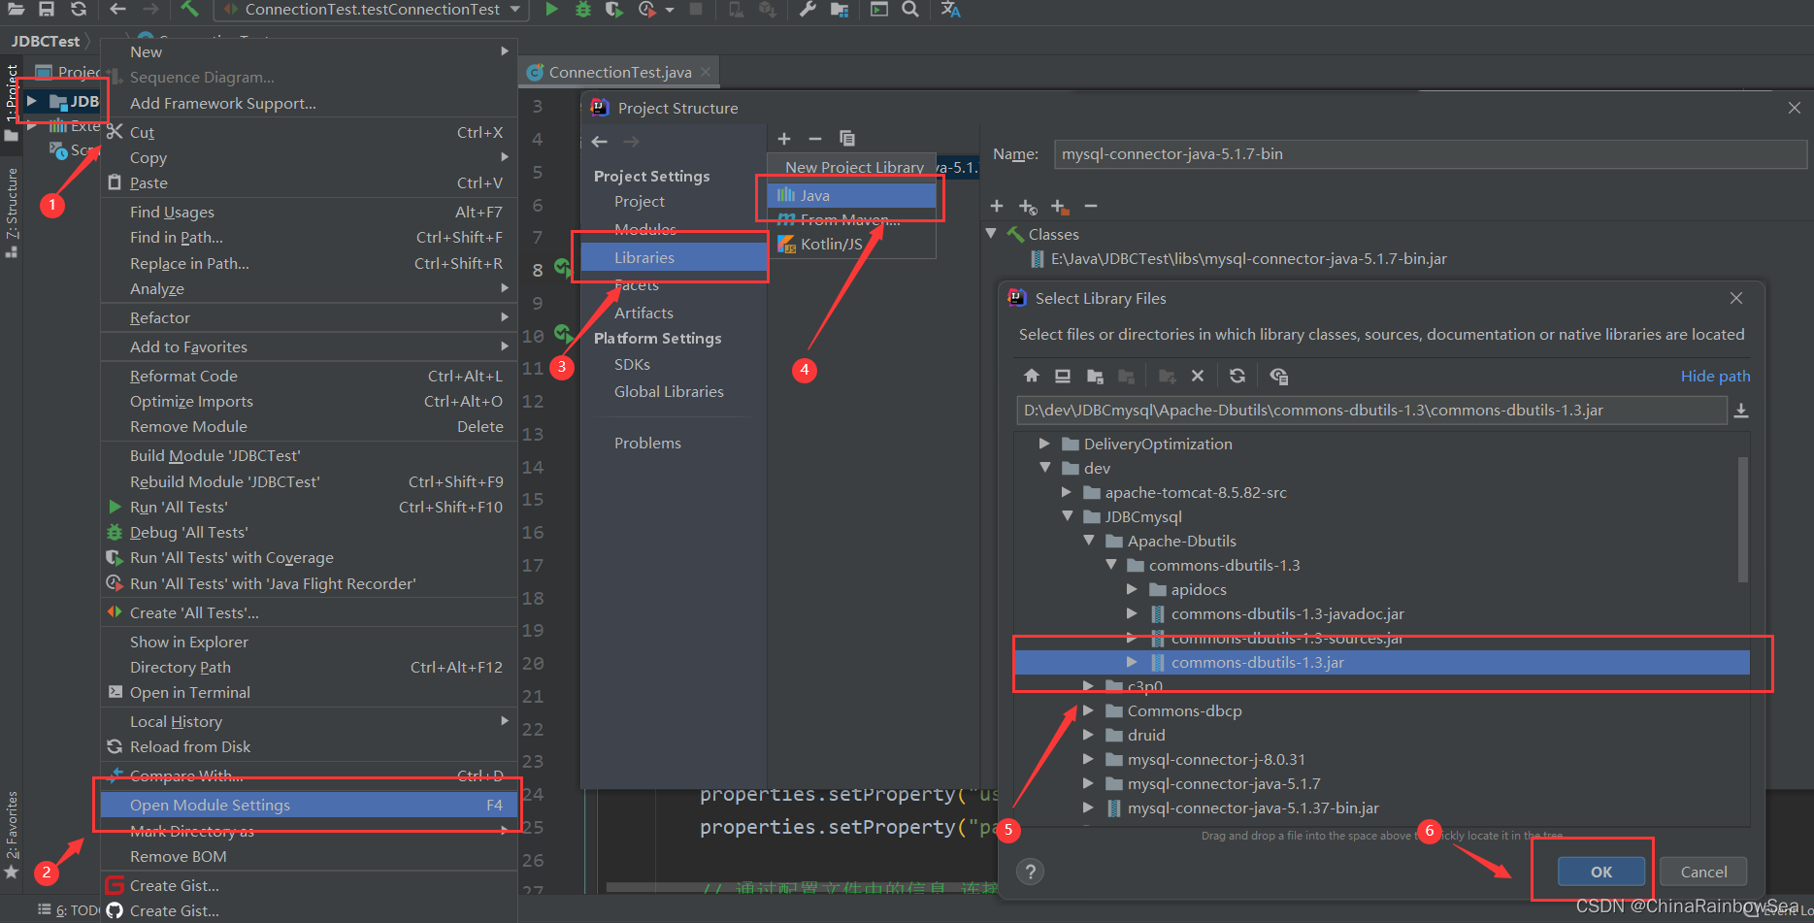Open Problems section in Project Structure
The image size is (1814, 923).
(647, 443)
